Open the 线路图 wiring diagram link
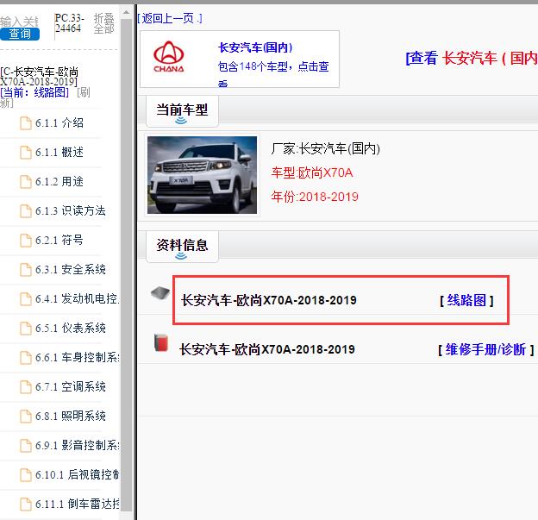538x520 pixels. click(x=466, y=300)
